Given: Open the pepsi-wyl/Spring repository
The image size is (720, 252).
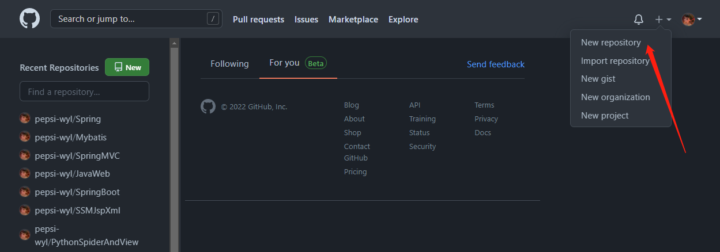Looking at the screenshot, I should [68, 119].
